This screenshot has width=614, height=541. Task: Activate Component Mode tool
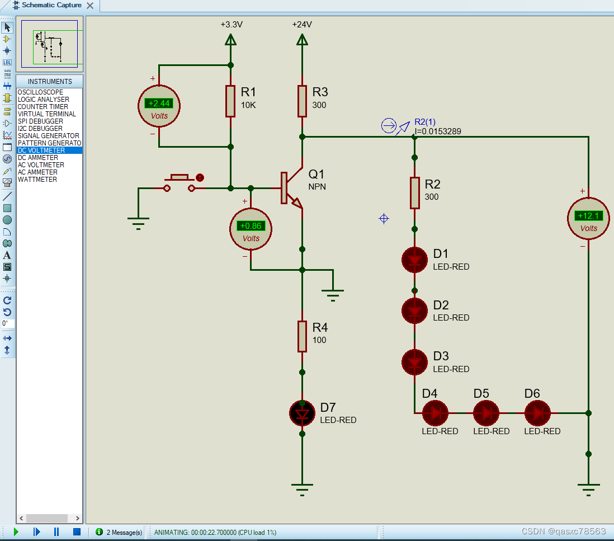[x=7, y=39]
